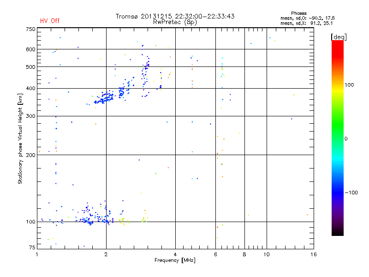Click the x-axis "1" tick label

click(37, 254)
